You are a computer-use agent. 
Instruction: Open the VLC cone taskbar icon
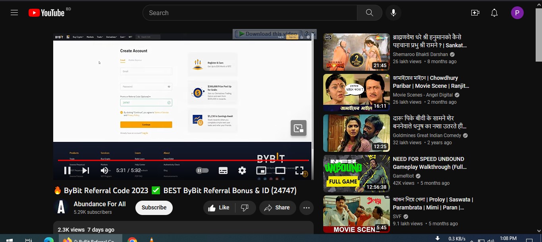151,240
